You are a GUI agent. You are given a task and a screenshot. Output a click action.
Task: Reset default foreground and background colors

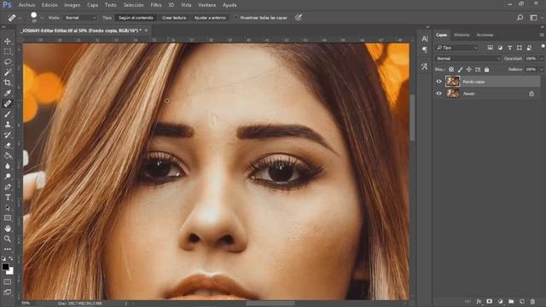click(3, 258)
